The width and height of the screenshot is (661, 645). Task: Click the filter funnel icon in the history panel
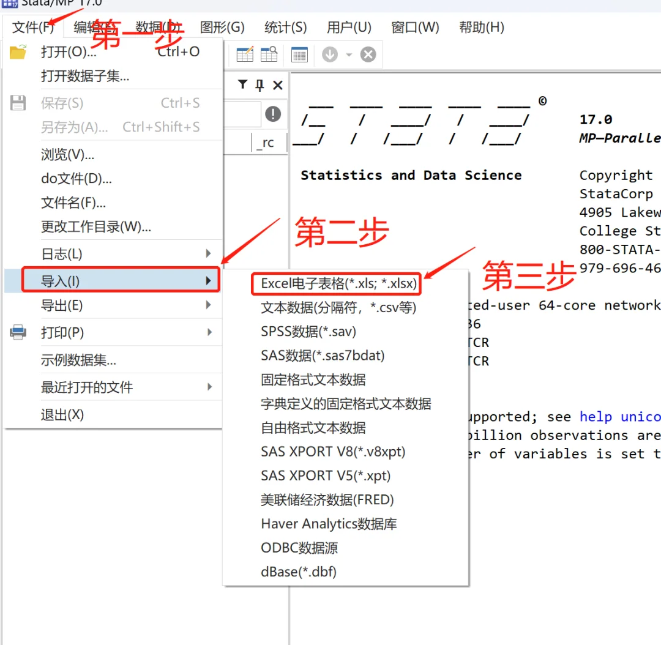[x=242, y=84]
